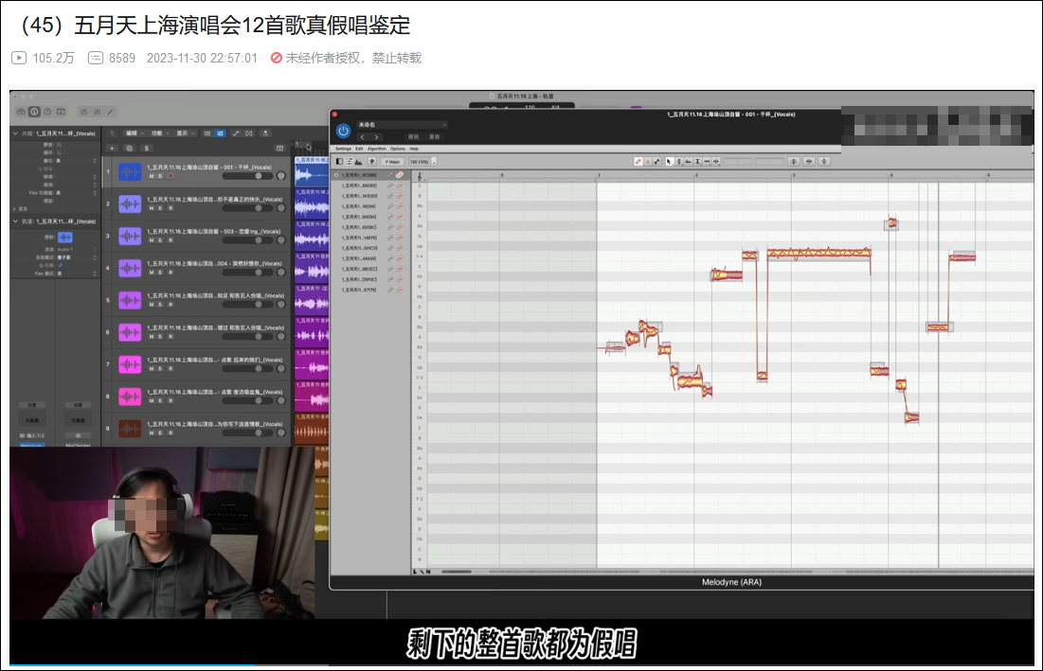
Task: Solo track 1 千杯 vocals
Action: click(160, 176)
